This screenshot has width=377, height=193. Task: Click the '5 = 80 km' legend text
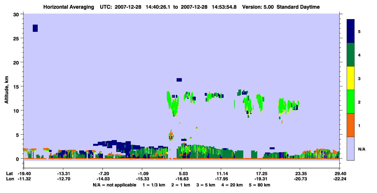click(x=260, y=185)
